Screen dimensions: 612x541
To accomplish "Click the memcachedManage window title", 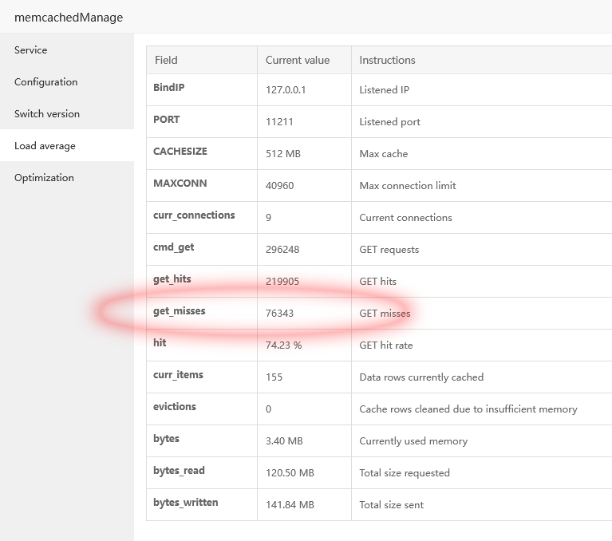I will coord(69,17).
